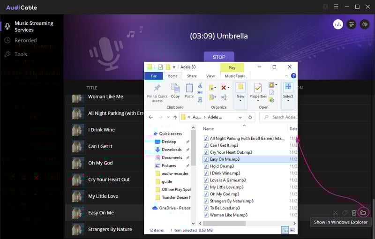Click the Name column header
This screenshot has width=375, height=239.
point(209,128)
